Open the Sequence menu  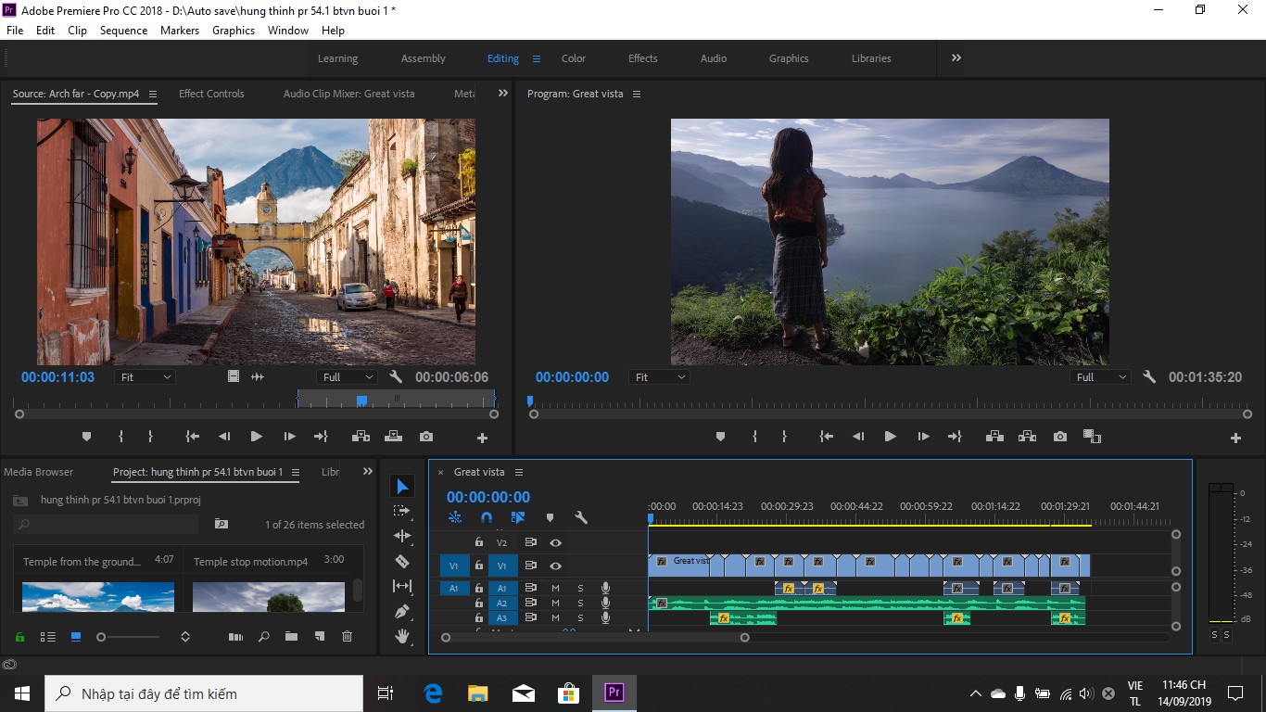pyautogui.click(x=123, y=30)
